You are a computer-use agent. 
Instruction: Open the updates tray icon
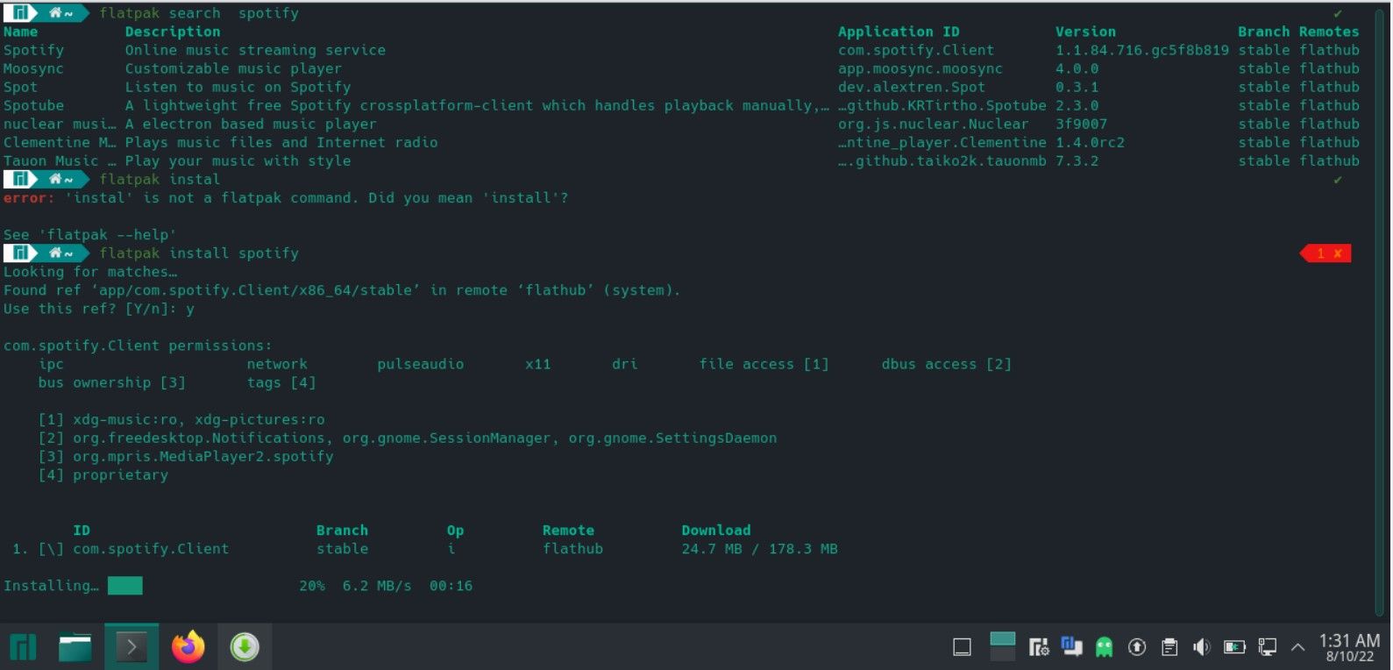[x=1137, y=647]
